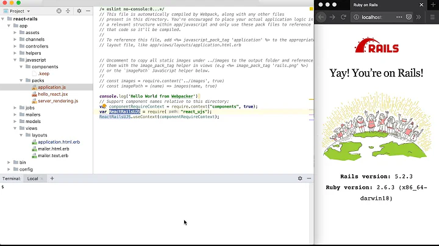Expand the config folder

coord(9,169)
